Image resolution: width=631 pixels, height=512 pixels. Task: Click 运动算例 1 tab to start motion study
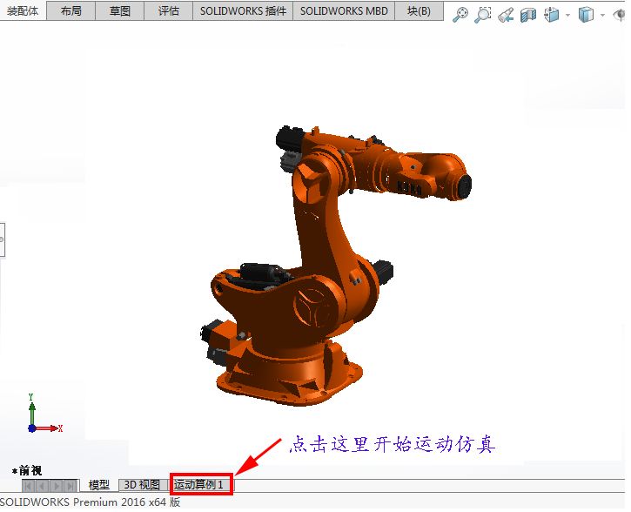point(200,485)
